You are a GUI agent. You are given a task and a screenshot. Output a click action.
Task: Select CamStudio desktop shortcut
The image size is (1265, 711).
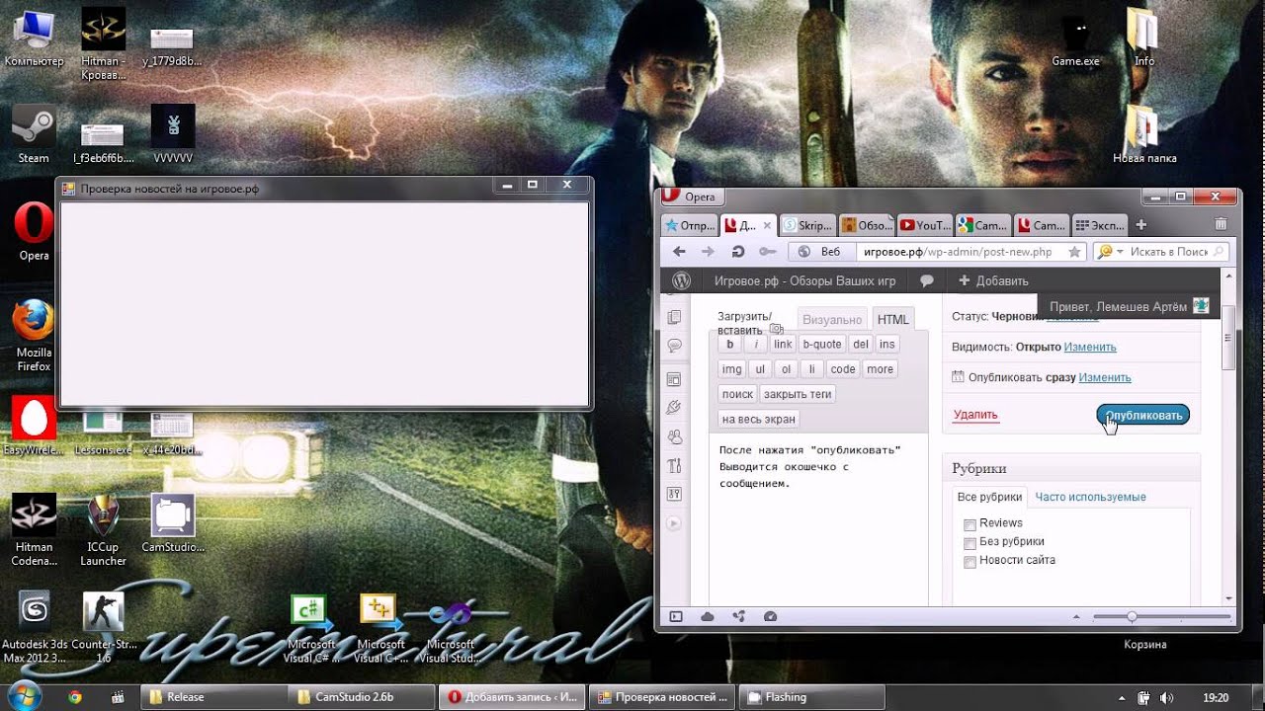point(173,523)
